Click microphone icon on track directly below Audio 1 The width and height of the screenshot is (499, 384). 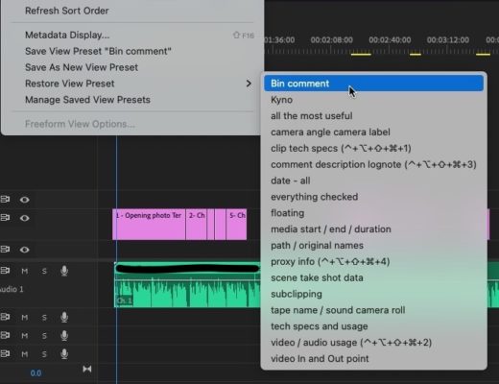[x=64, y=317]
